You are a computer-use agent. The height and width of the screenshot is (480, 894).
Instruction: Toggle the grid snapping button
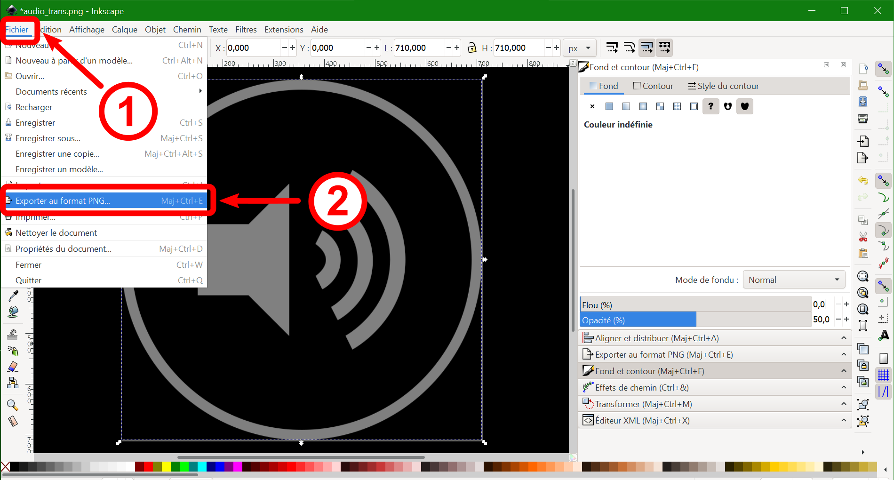pyautogui.click(x=884, y=375)
